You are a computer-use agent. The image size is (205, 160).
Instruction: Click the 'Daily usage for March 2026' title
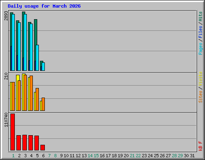pyautogui.click(x=44, y=6)
